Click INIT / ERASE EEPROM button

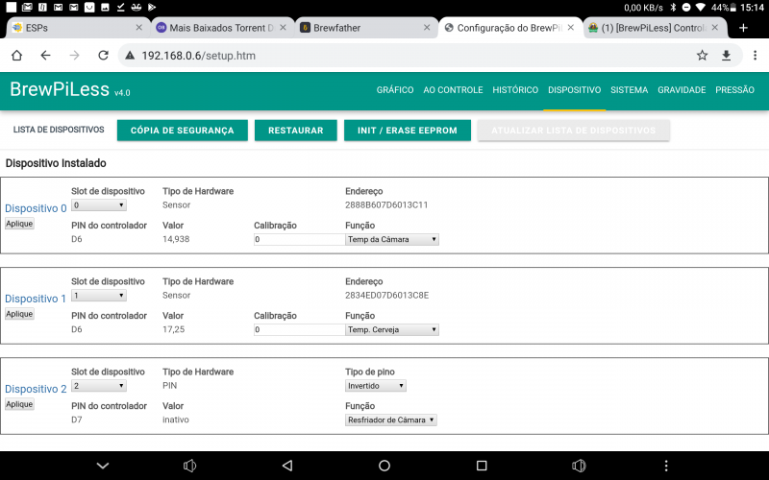[407, 131]
